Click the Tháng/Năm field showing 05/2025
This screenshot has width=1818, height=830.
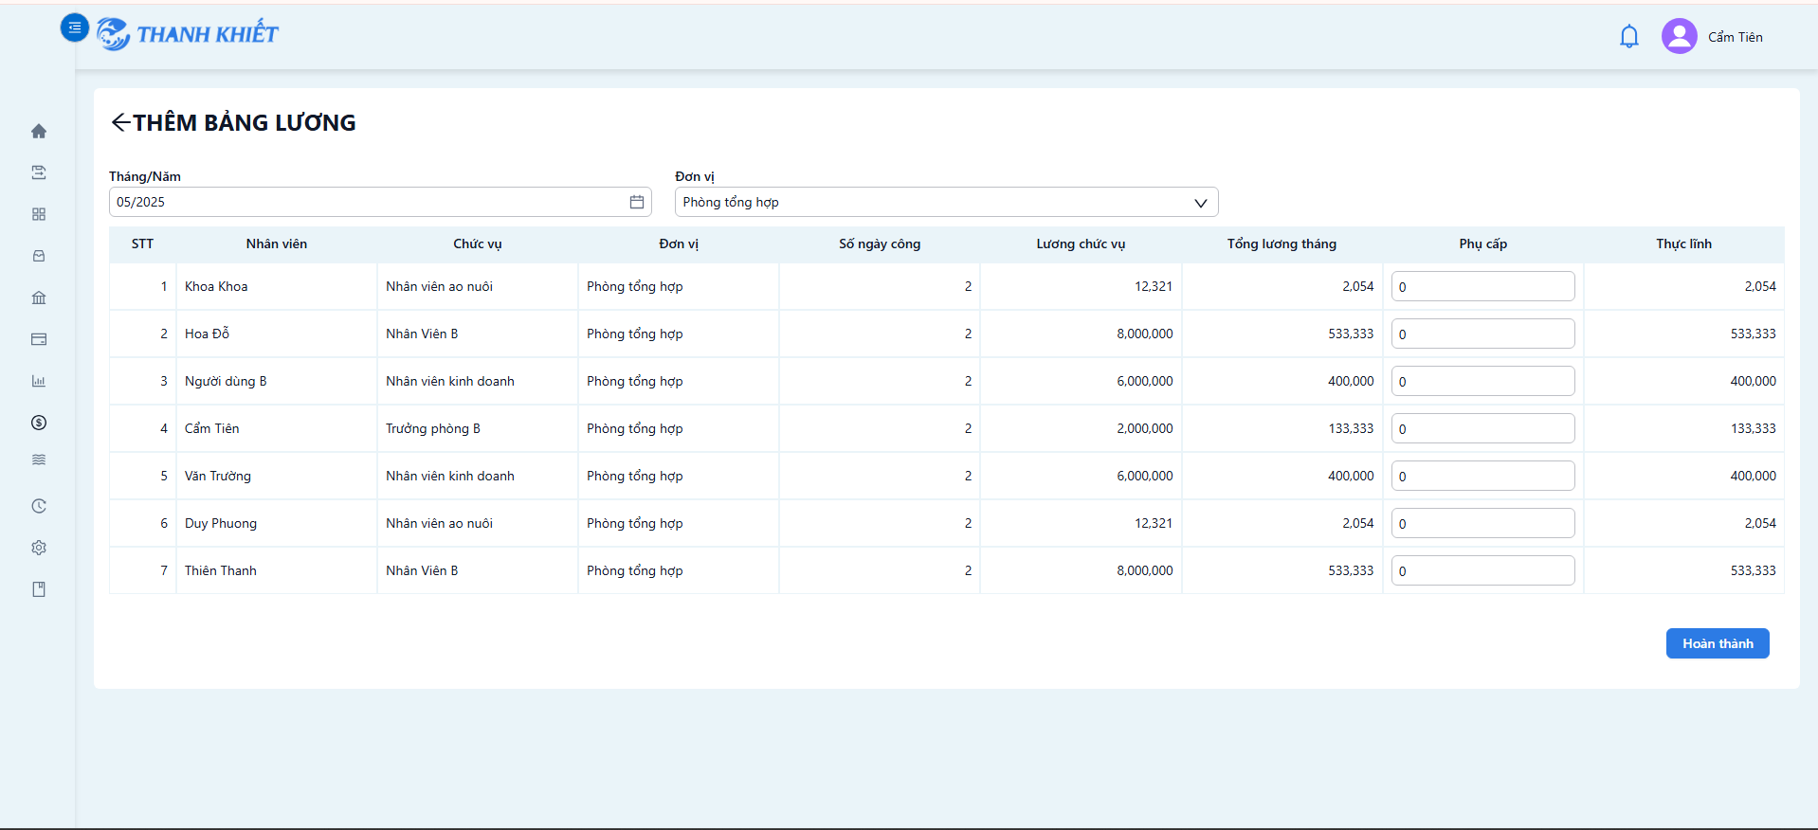point(380,202)
